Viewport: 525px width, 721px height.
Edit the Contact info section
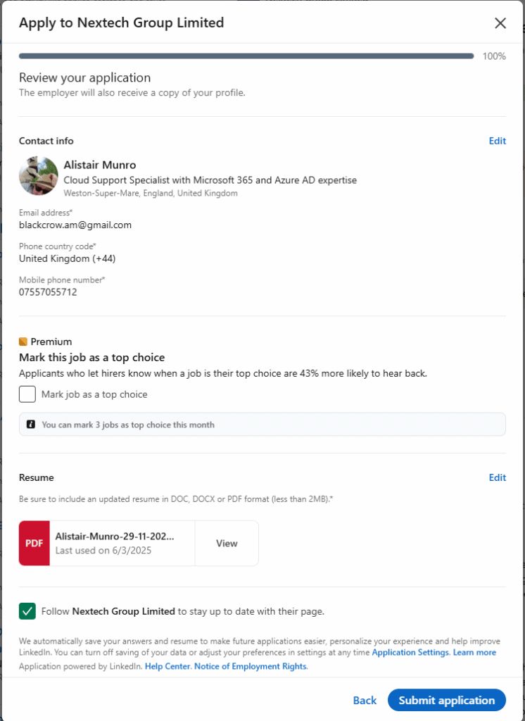click(497, 141)
